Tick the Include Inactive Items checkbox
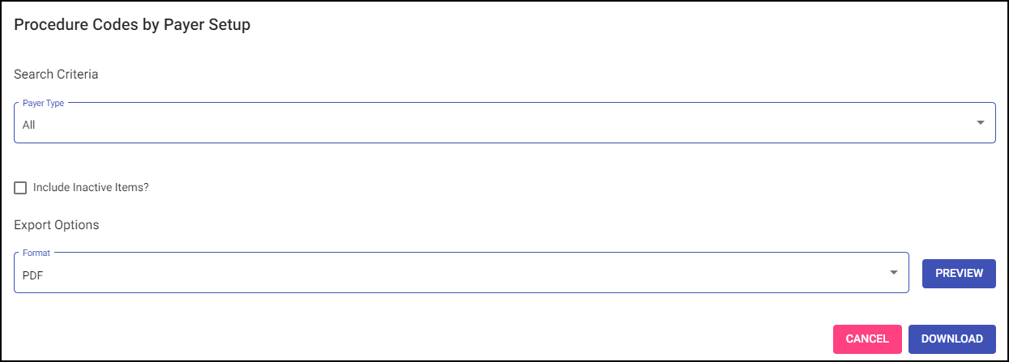1009x362 pixels. pyautogui.click(x=21, y=188)
